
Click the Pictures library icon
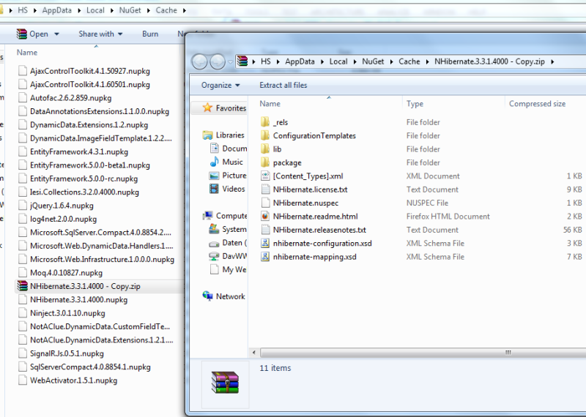tap(214, 175)
